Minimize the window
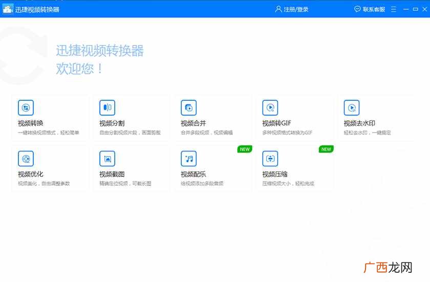The width and height of the screenshot is (430, 282). [406, 9]
